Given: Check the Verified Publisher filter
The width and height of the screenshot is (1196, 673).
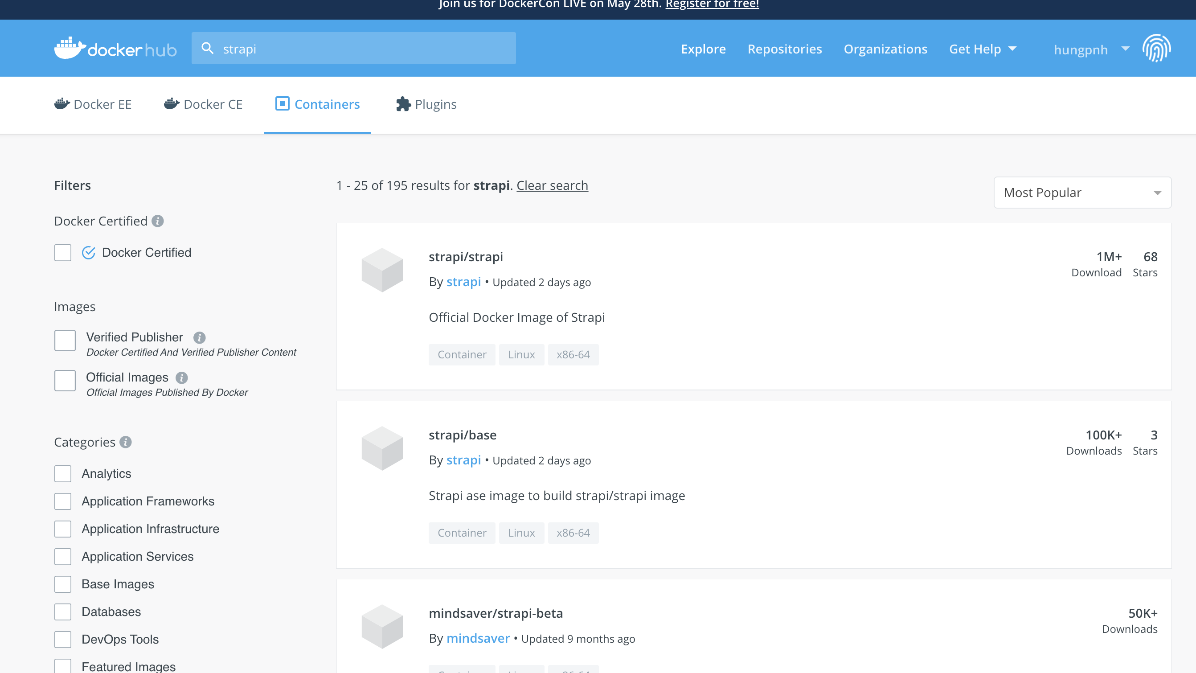Looking at the screenshot, I should [x=65, y=341].
